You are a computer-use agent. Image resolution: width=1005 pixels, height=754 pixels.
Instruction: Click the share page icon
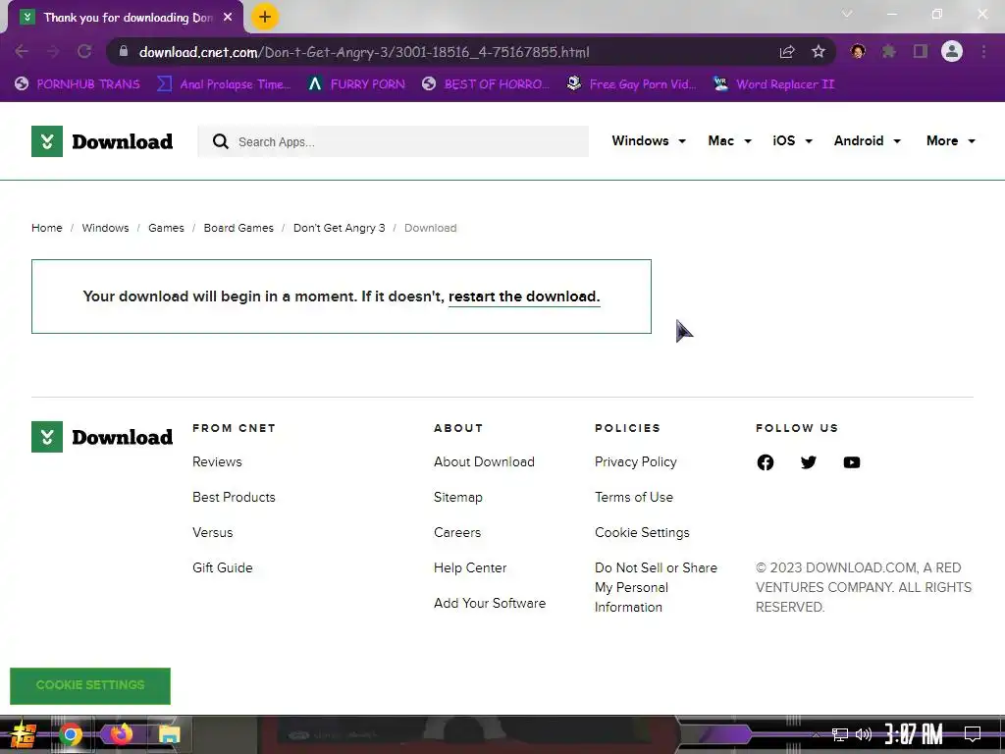click(787, 52)
